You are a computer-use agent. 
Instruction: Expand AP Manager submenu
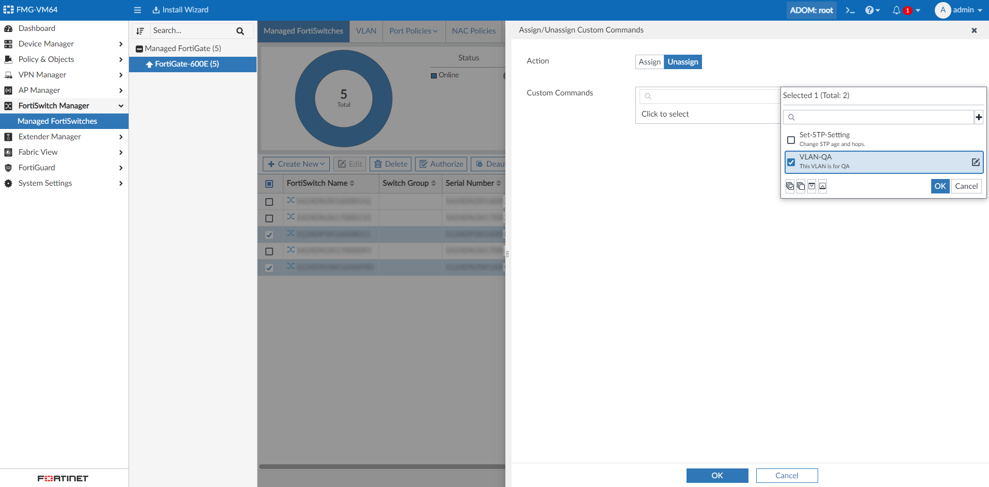(121, 90)
